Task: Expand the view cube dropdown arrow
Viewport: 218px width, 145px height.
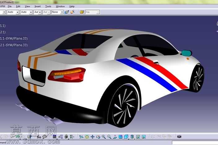Action: pyautogui.click(x=129, y=139)
